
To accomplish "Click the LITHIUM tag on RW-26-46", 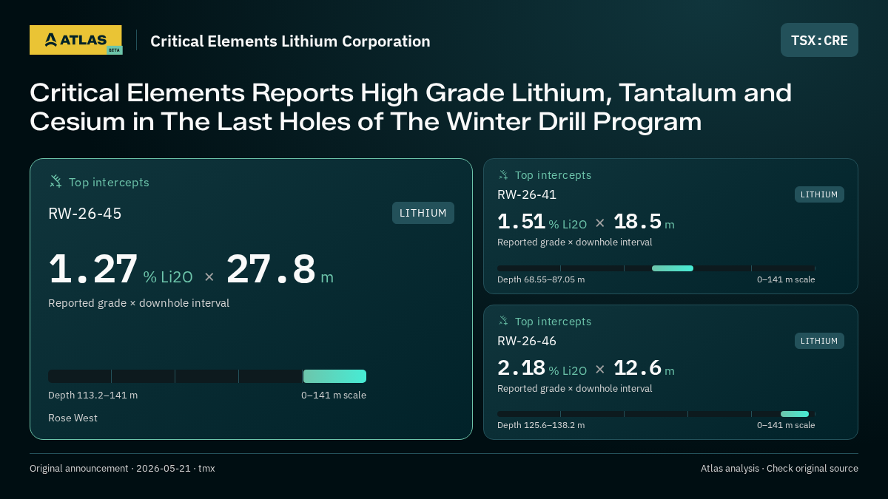I will tap(819, 341).
